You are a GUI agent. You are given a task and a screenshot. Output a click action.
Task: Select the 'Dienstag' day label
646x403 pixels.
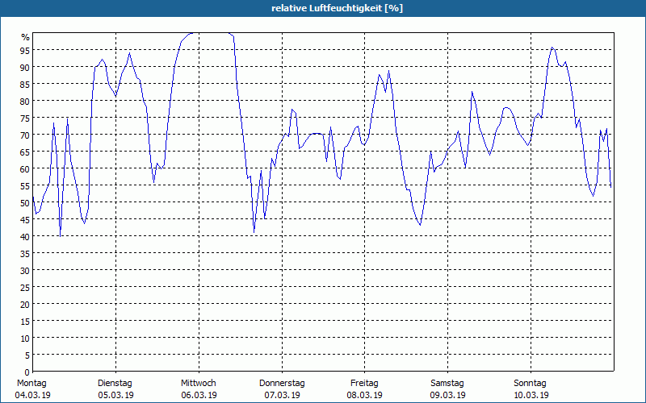[115, 384]
